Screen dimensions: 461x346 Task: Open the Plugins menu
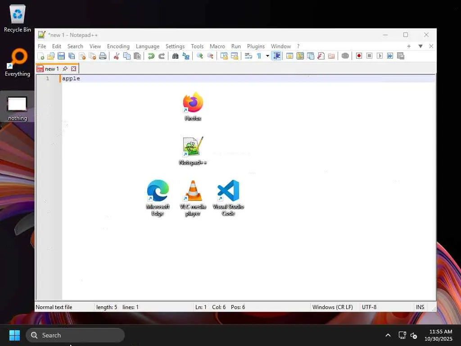tap(256, 46)
